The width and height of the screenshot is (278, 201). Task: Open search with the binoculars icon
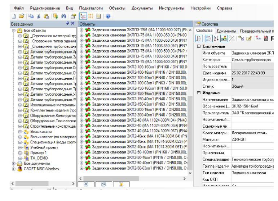(63, 16)
